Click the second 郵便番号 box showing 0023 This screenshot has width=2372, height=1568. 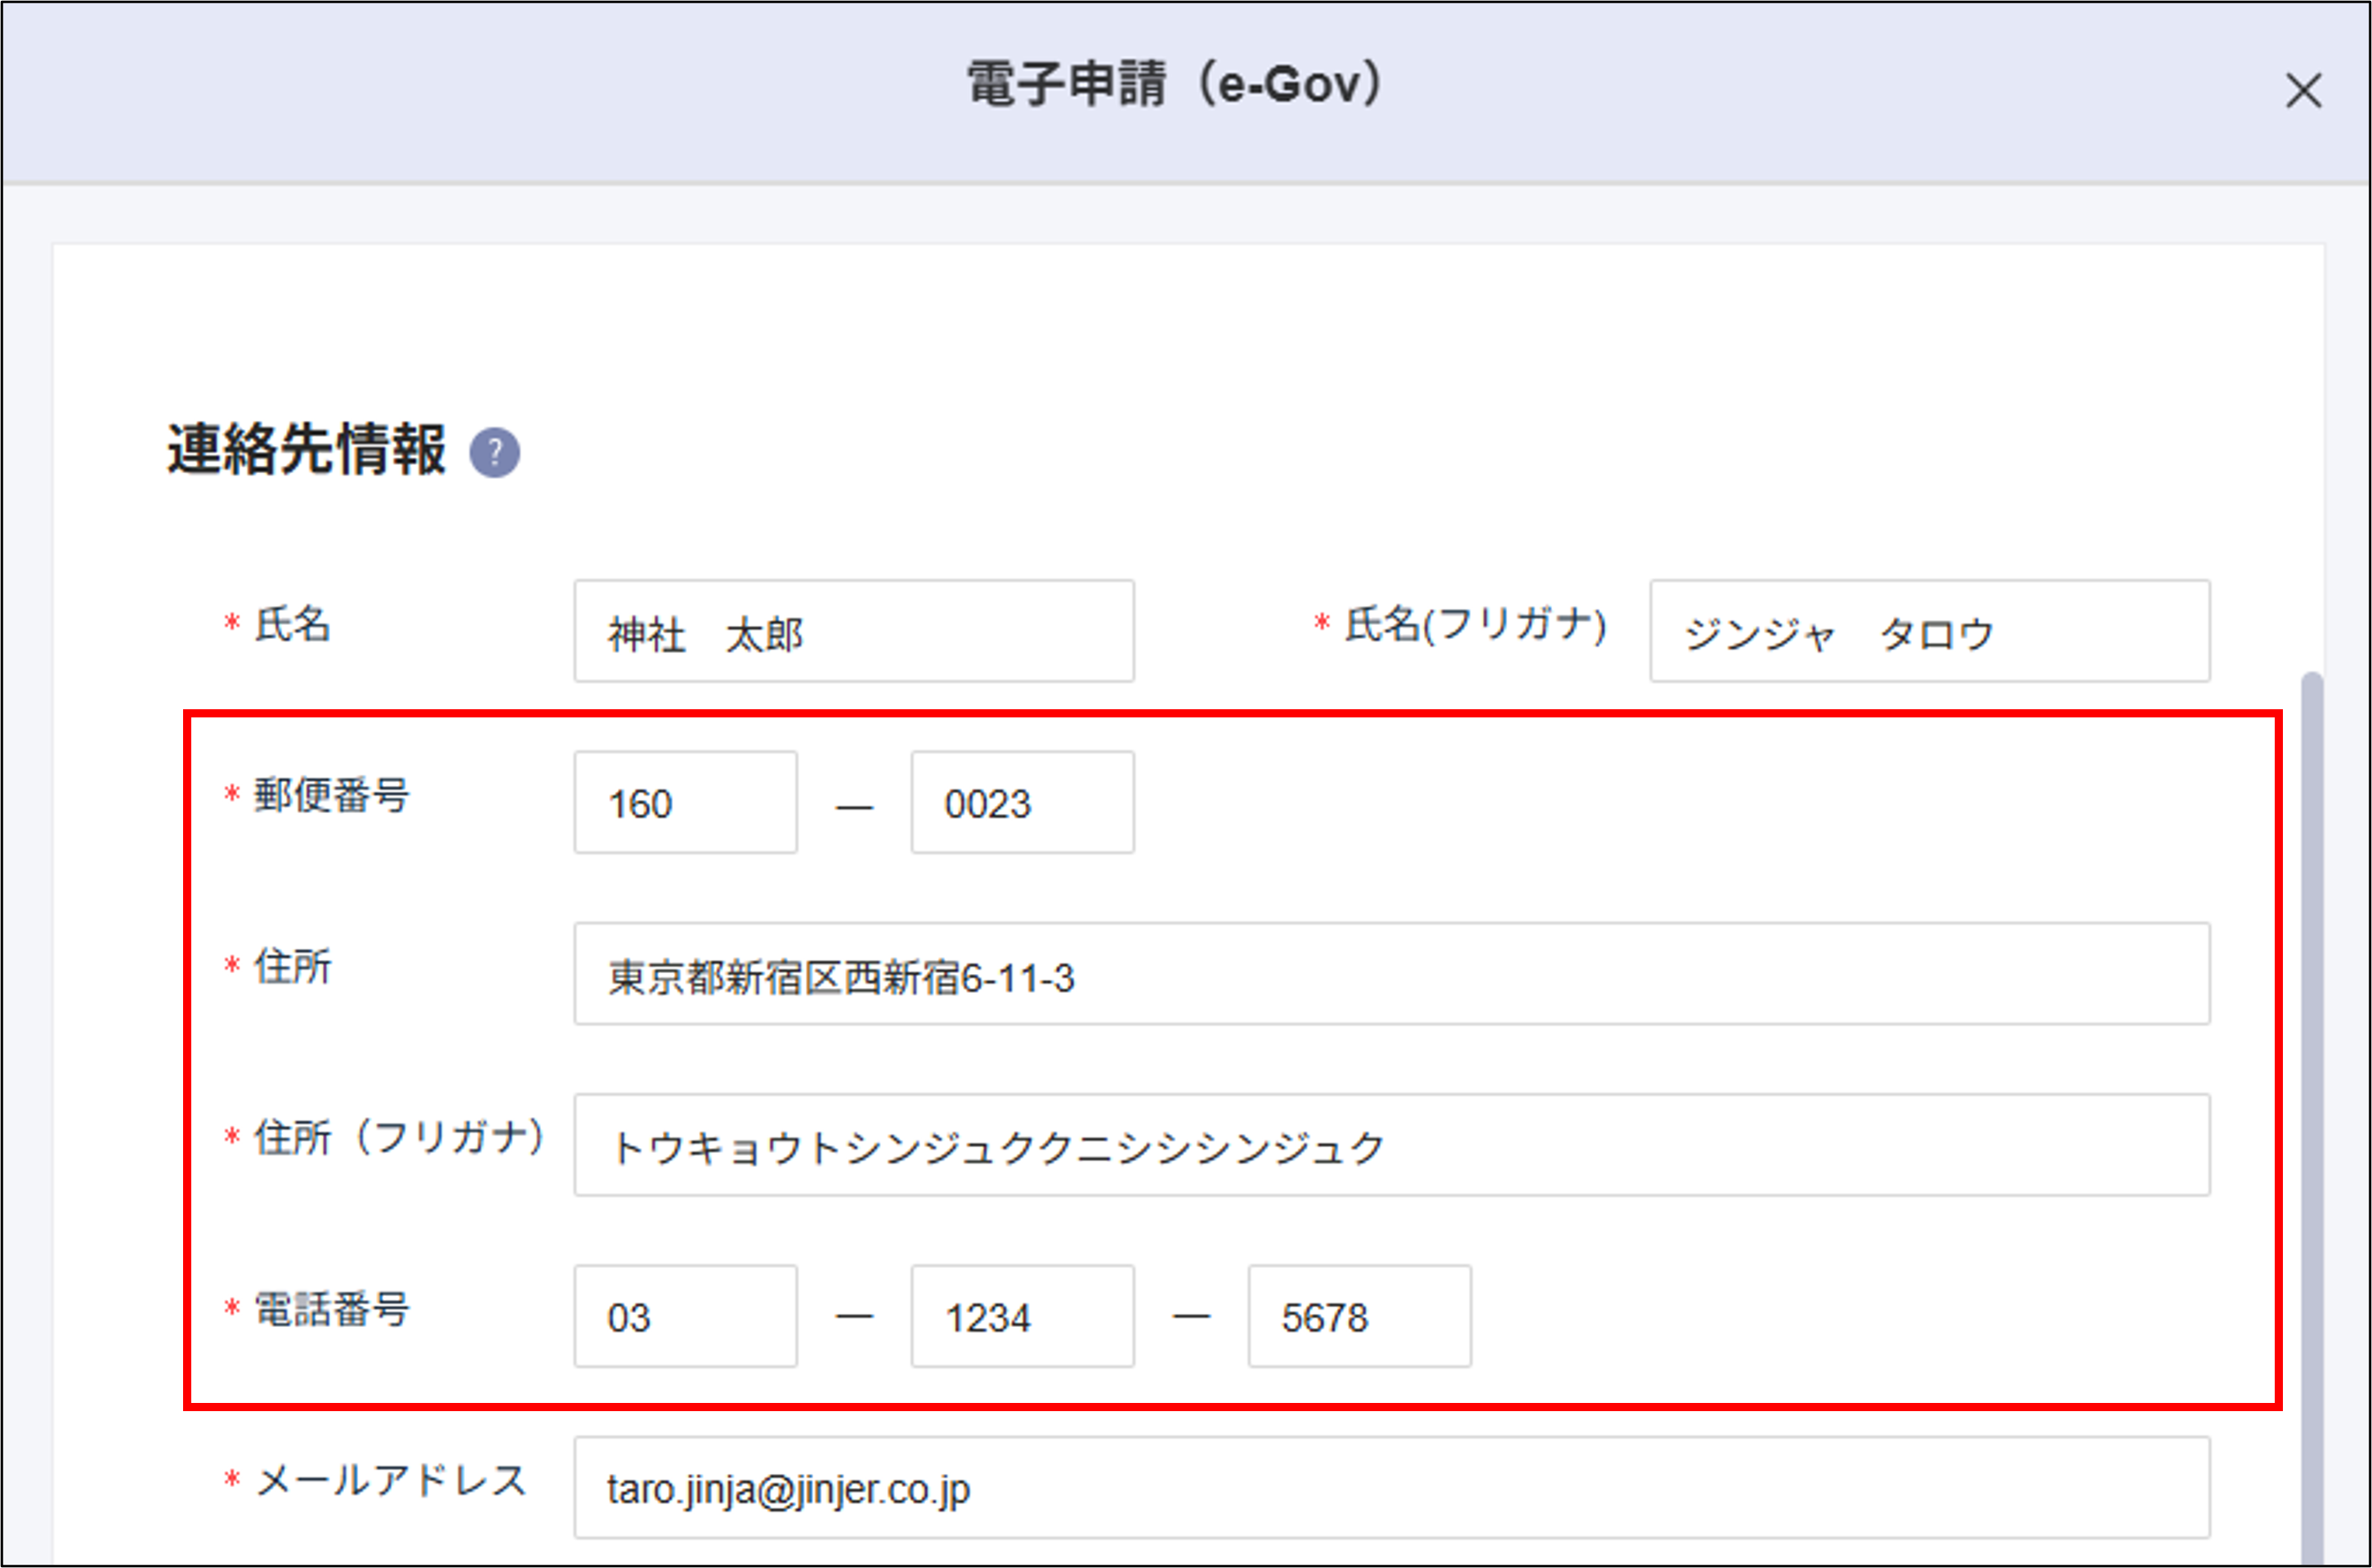[x=1022, y=802]
